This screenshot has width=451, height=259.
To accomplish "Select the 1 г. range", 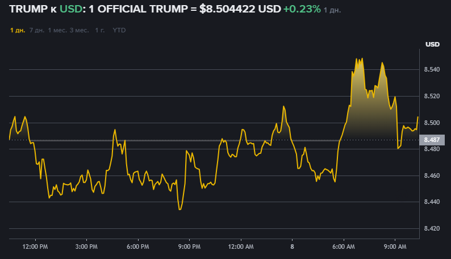I will [100, 30].
